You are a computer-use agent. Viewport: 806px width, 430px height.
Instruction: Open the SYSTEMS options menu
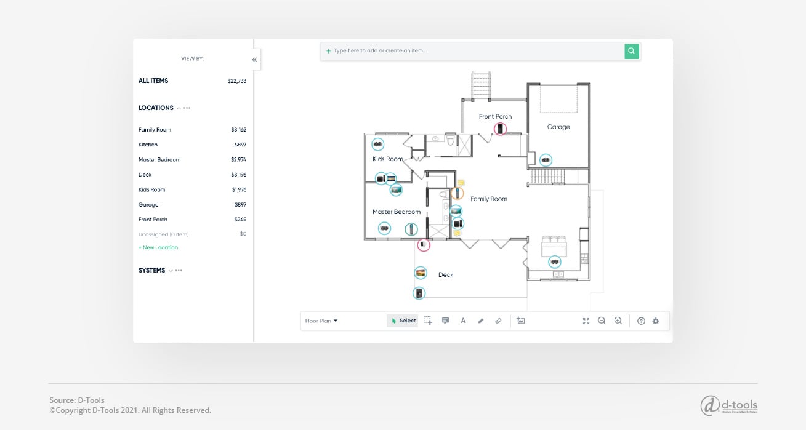tap(179, 270)
